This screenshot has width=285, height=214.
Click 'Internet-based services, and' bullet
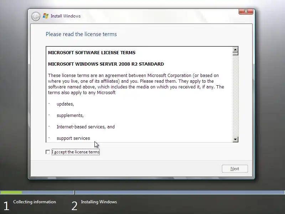(85, 127)
